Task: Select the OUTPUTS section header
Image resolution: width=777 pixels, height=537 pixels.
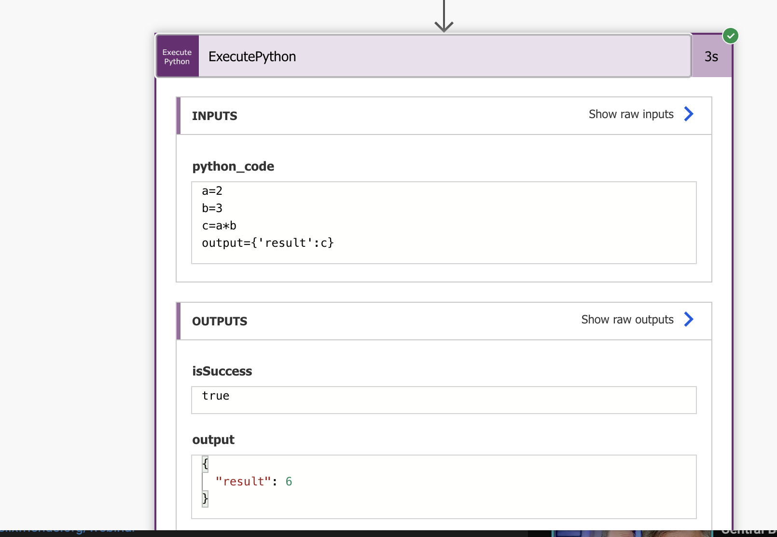Action: 220,322
